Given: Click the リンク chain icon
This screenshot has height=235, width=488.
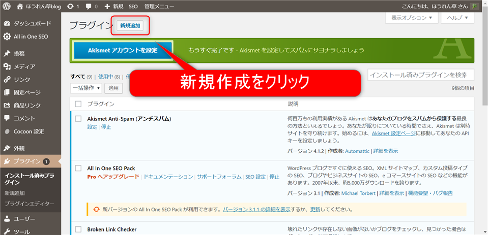Looking at the screenshot, I should [7, 80].
